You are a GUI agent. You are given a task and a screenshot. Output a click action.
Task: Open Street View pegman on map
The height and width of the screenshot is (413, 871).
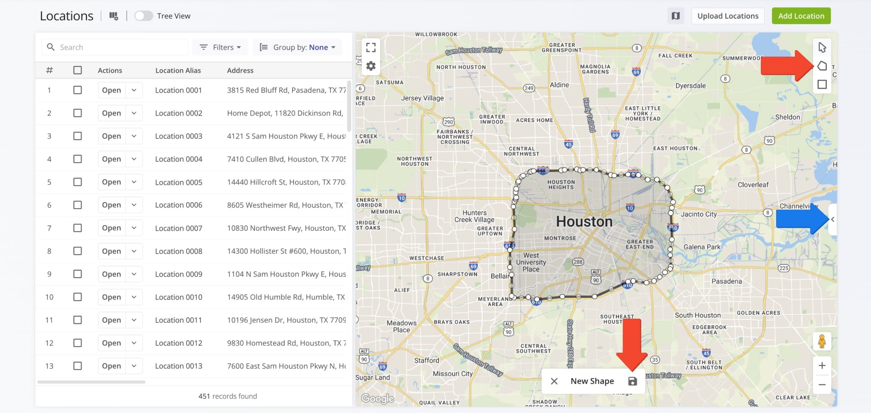point(822,342)
